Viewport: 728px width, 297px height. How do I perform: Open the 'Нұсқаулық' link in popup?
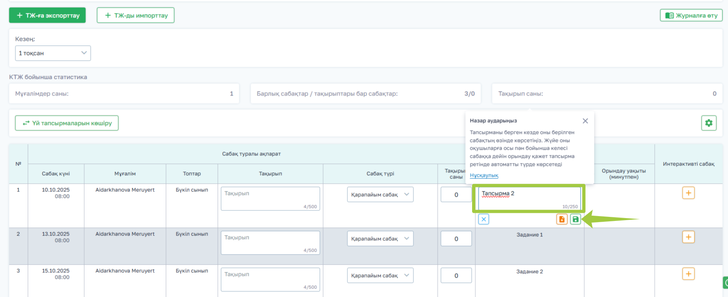484,175
